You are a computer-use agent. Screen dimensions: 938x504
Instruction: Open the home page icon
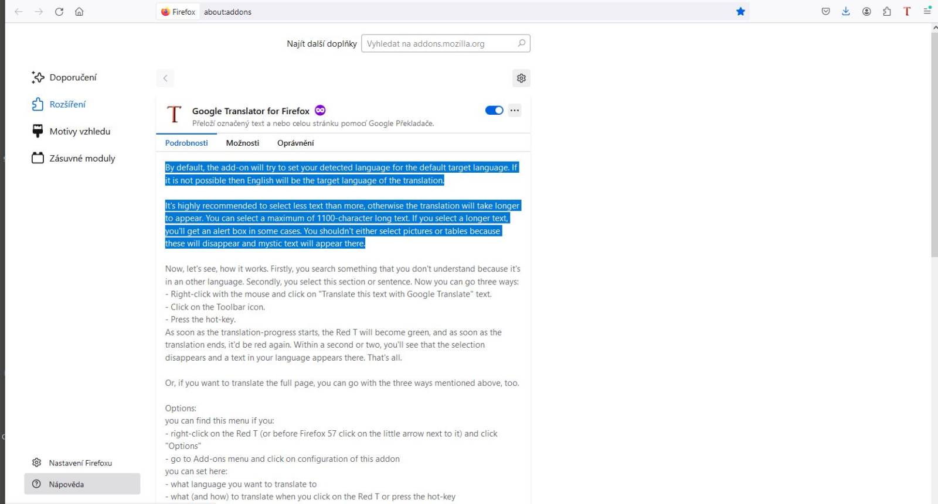click(79, 12)
